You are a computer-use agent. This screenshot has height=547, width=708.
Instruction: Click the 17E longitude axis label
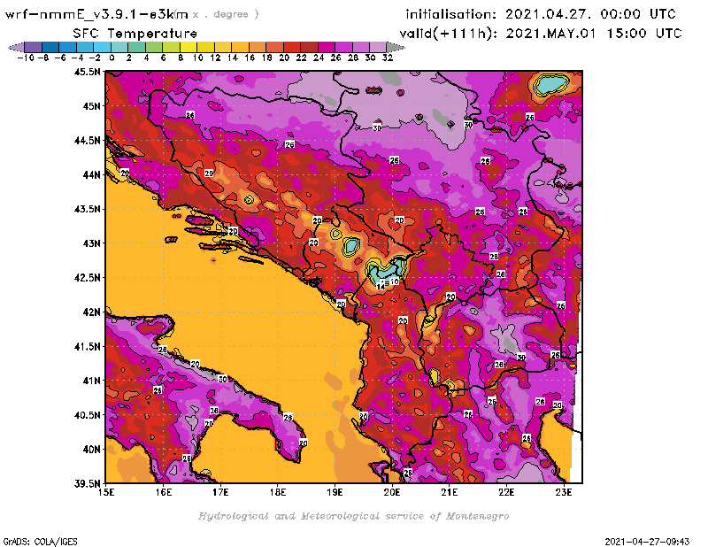pyautogui.click(x=220, y=492)
